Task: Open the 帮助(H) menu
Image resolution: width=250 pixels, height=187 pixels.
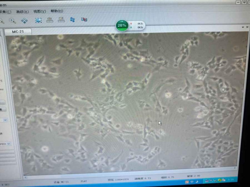Action: [x=57, y=11]
